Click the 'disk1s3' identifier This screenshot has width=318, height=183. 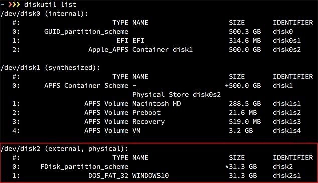[x=287, y=122]
